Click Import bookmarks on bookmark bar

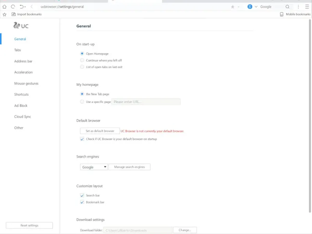click(x=27, y=14)
